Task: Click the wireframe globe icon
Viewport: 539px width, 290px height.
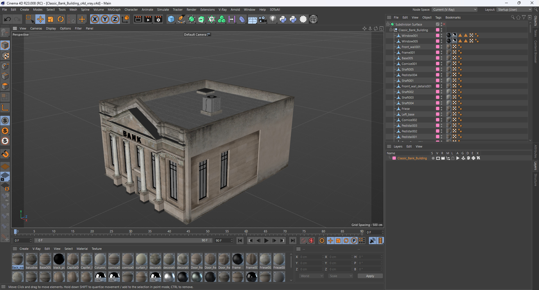Action: tap(313, 19)
